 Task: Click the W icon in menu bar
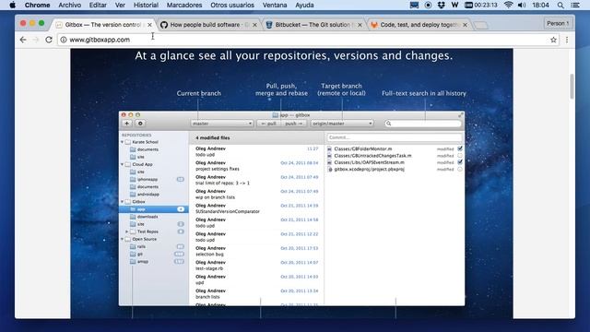[x=454, y=5]
